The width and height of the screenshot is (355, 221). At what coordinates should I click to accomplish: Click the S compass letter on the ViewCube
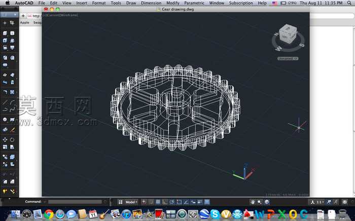[302, 45]
